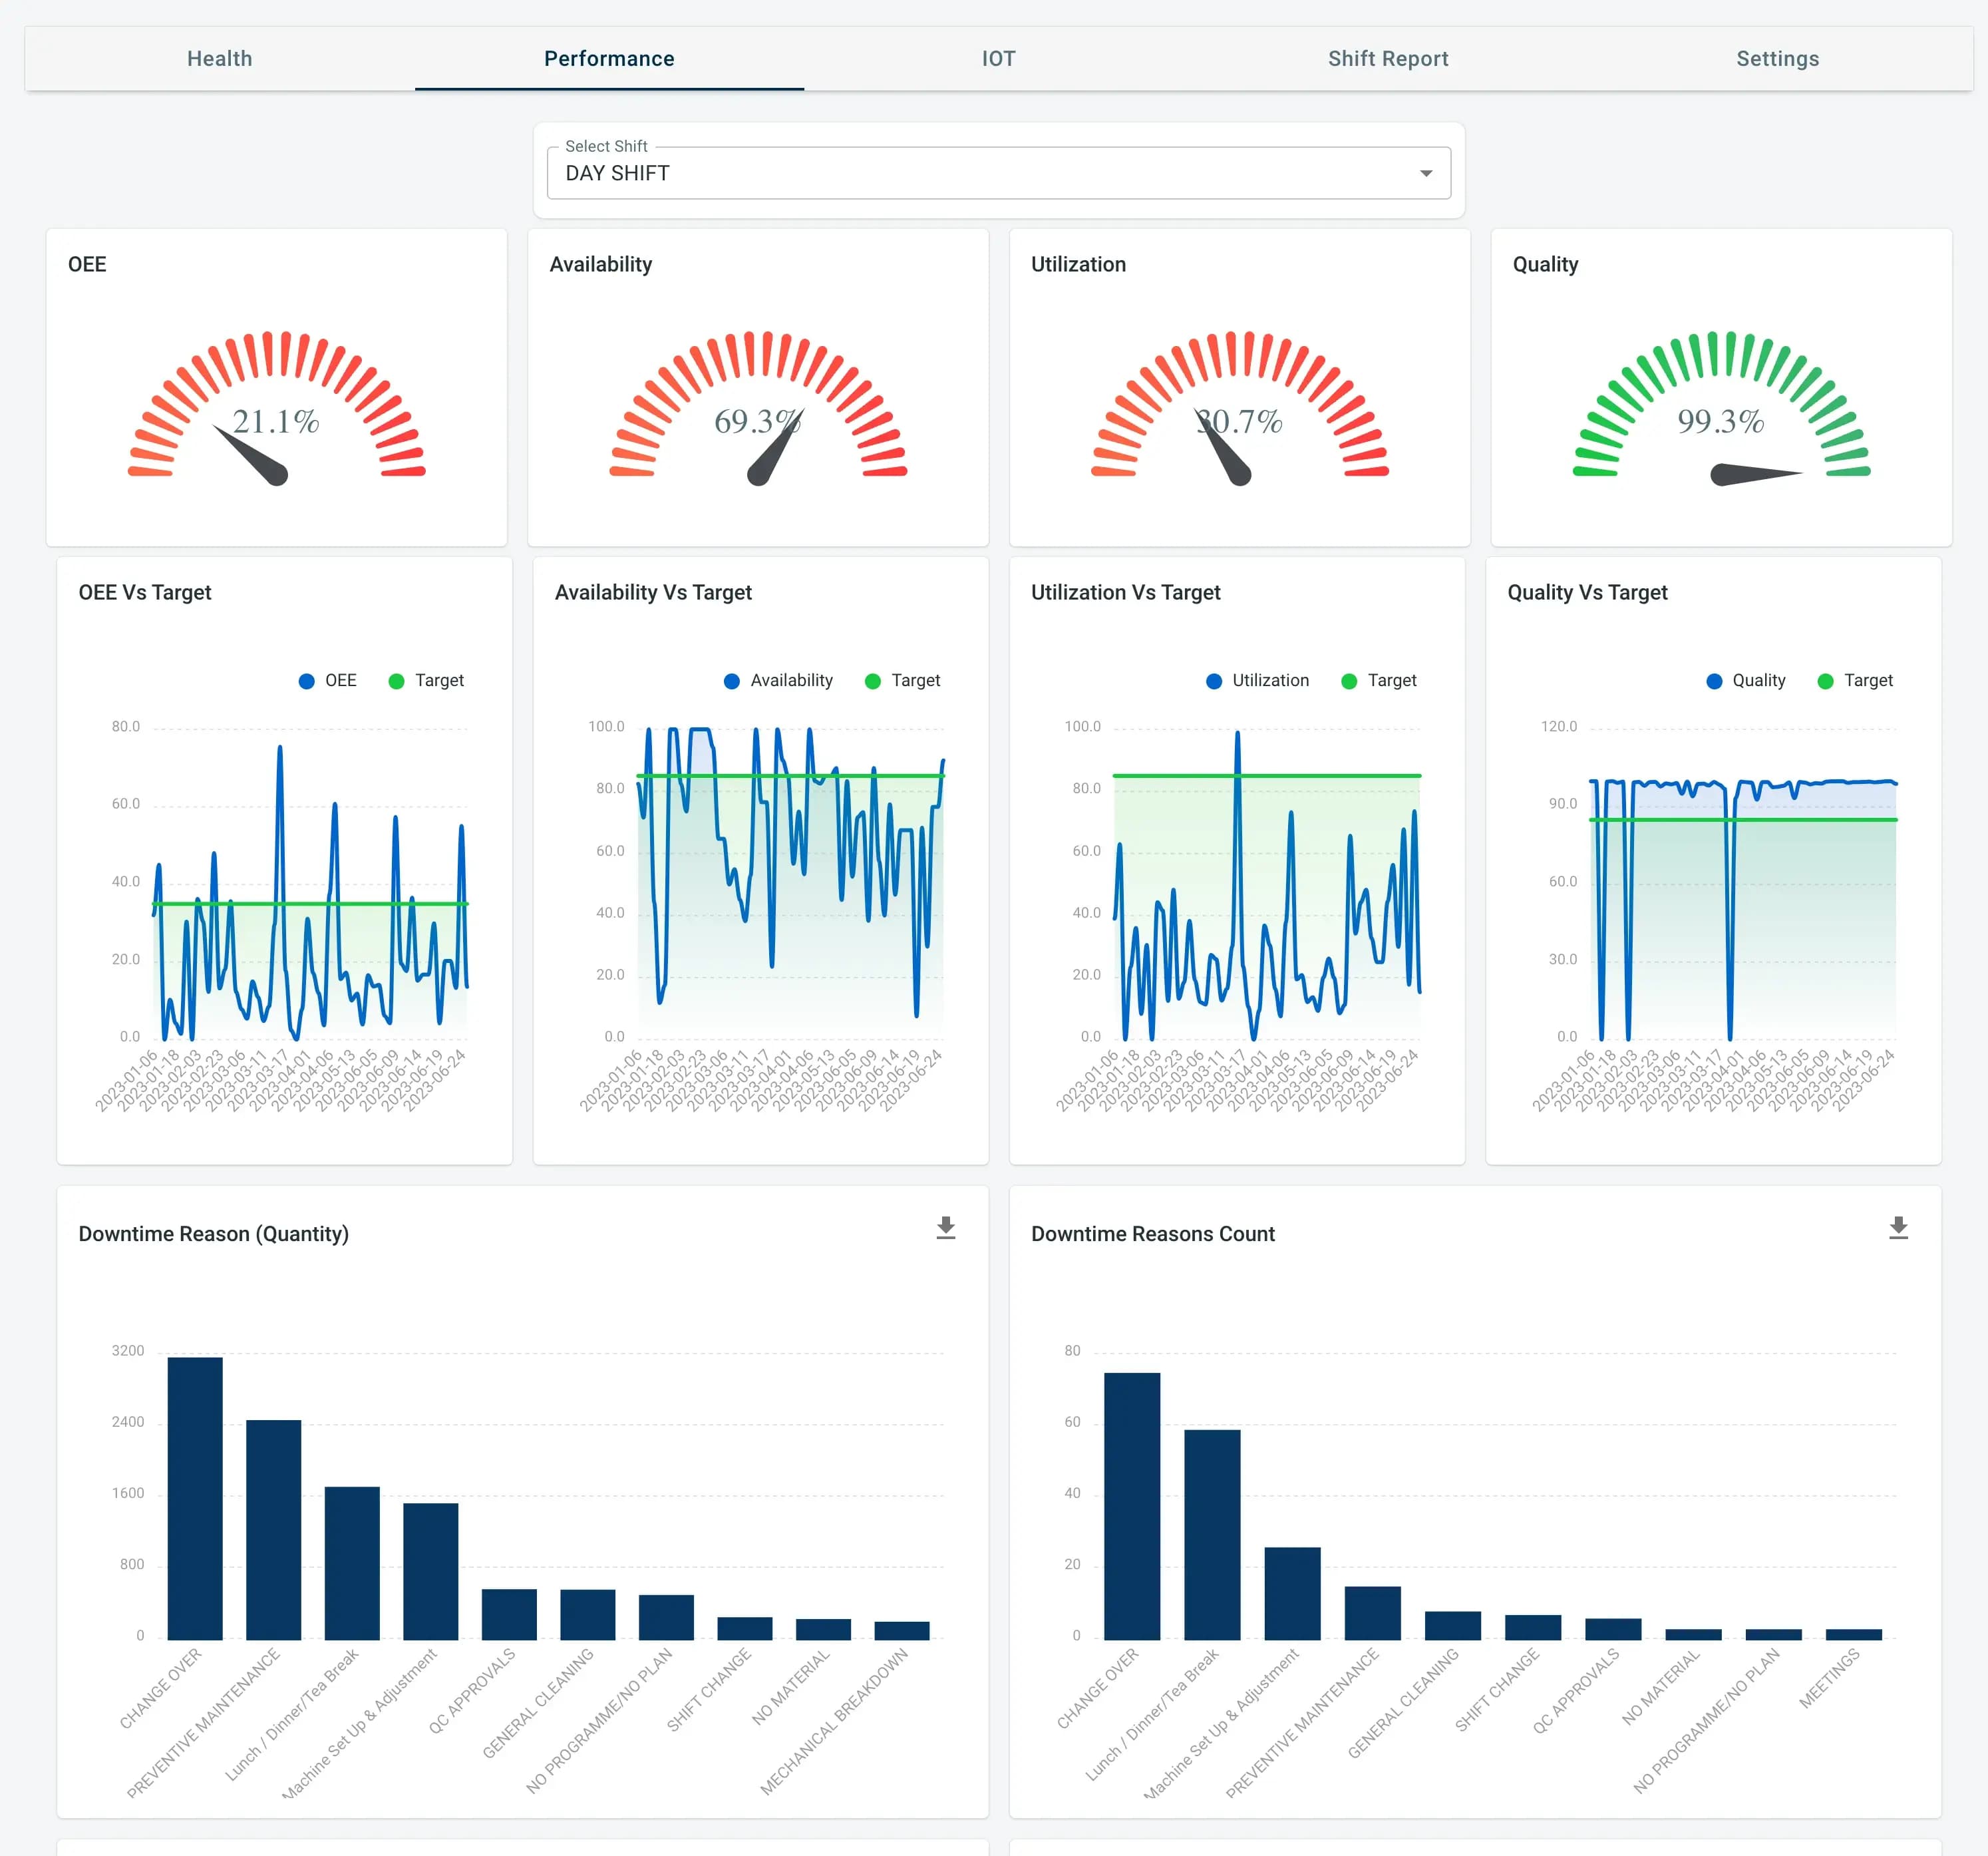The image size is (1988, 1856).
Task: Open the IOT tab
Action: (998, 59)
